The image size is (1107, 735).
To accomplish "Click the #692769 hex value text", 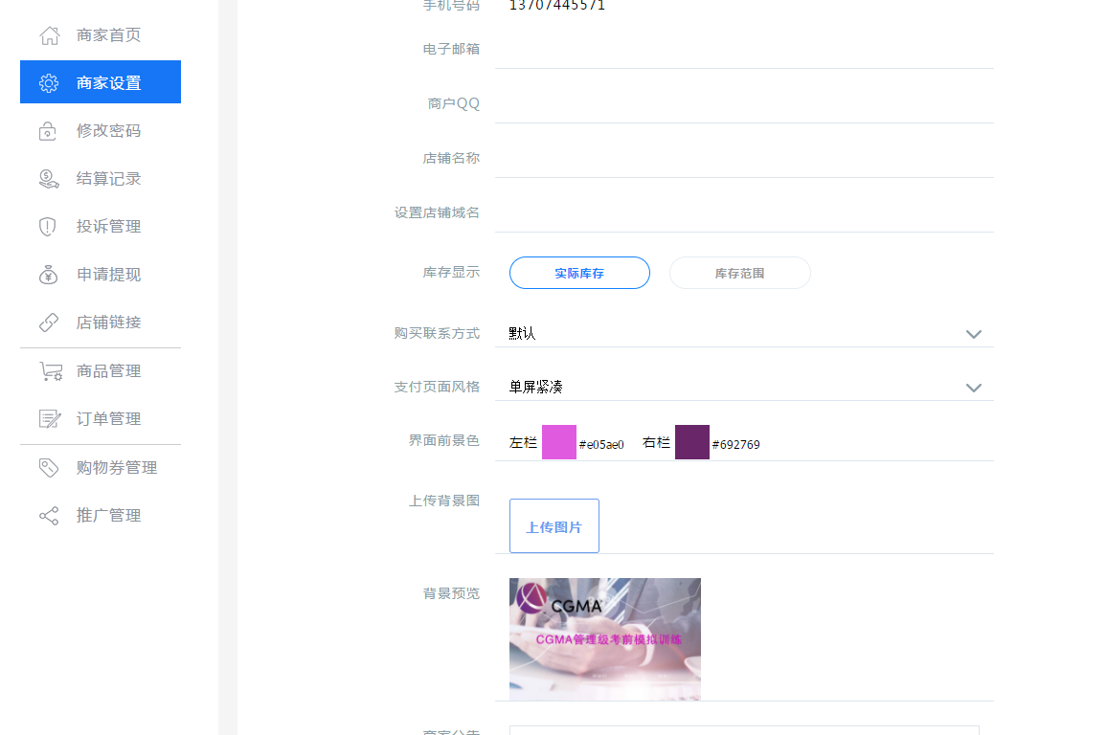I will click(735, 444).
